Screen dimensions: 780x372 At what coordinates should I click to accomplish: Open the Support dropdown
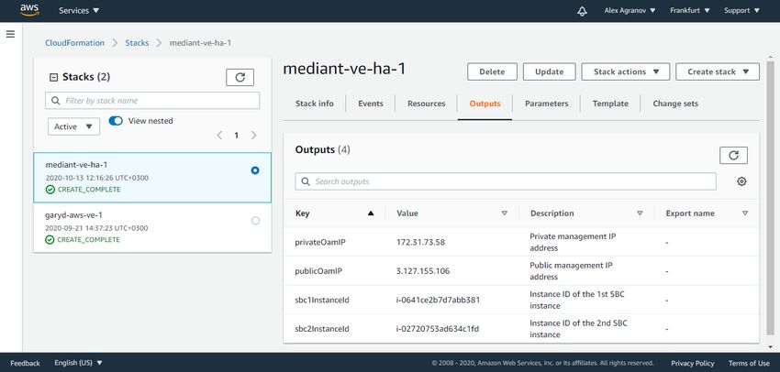tap(741, 10)
